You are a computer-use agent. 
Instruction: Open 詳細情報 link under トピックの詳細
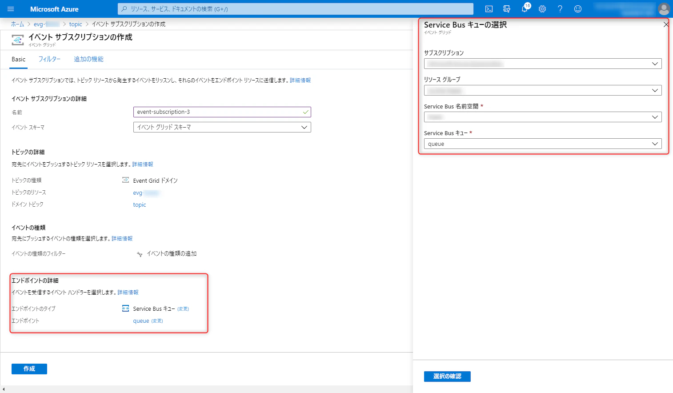coord(143,164)
